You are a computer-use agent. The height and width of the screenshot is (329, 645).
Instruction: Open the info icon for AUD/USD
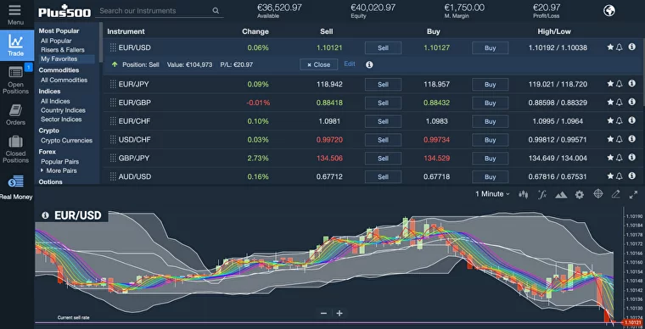click(x=632, y=176)
